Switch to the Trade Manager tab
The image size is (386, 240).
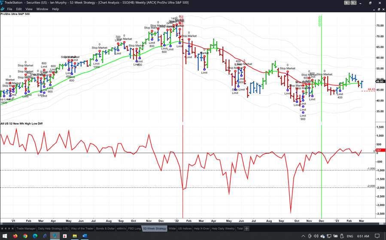pos(26,228)
